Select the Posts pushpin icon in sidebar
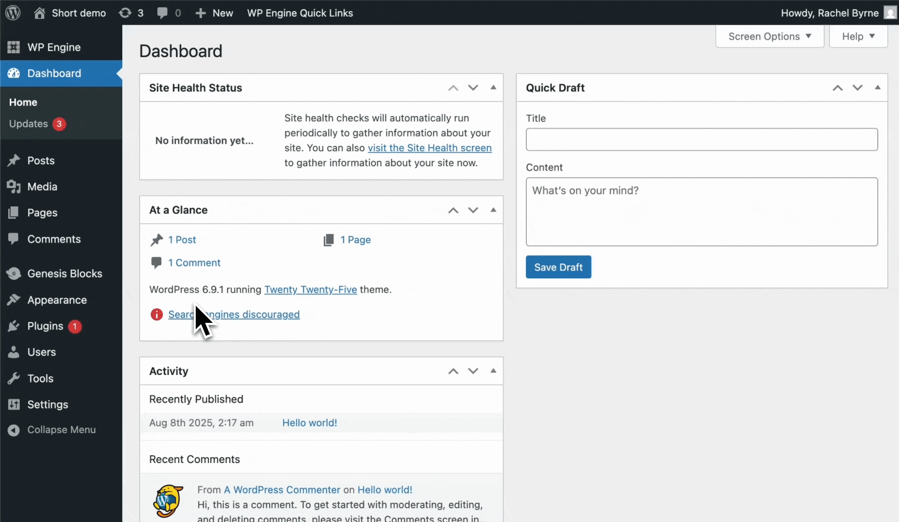 14,160
